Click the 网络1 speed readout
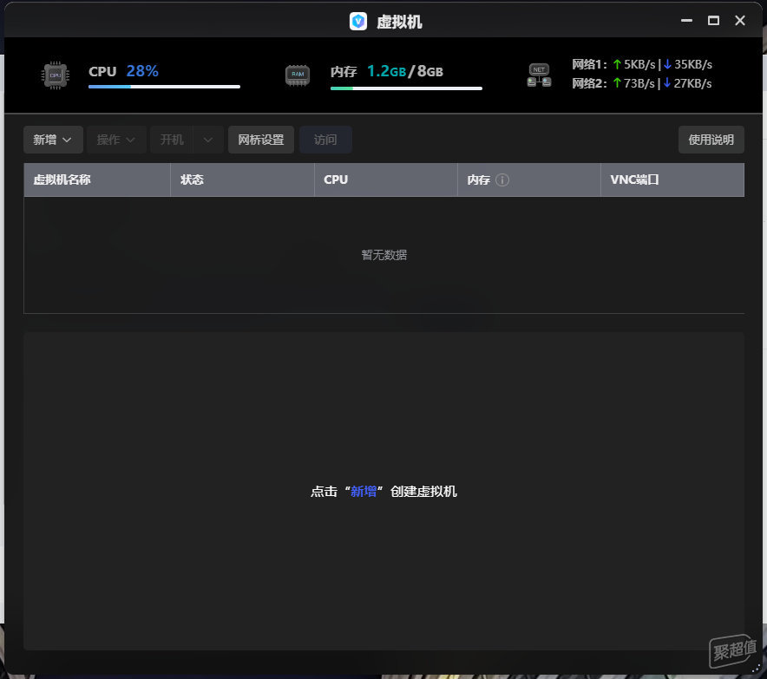Image resolution: width=767 pixels, height=679 pixels. (x=642, y=64)
